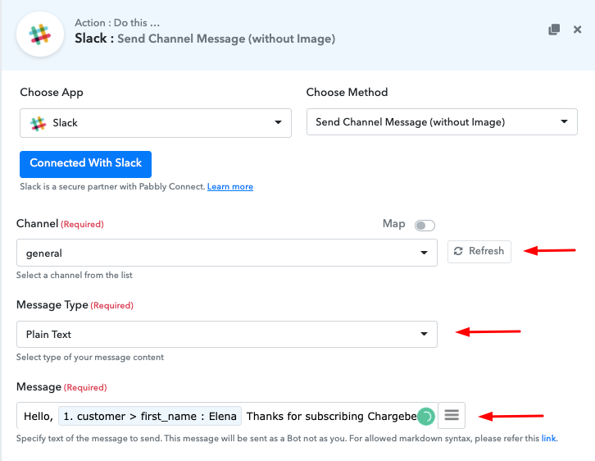
Task: Click the Slack logo in the action header
Action: tap(40, 34)
